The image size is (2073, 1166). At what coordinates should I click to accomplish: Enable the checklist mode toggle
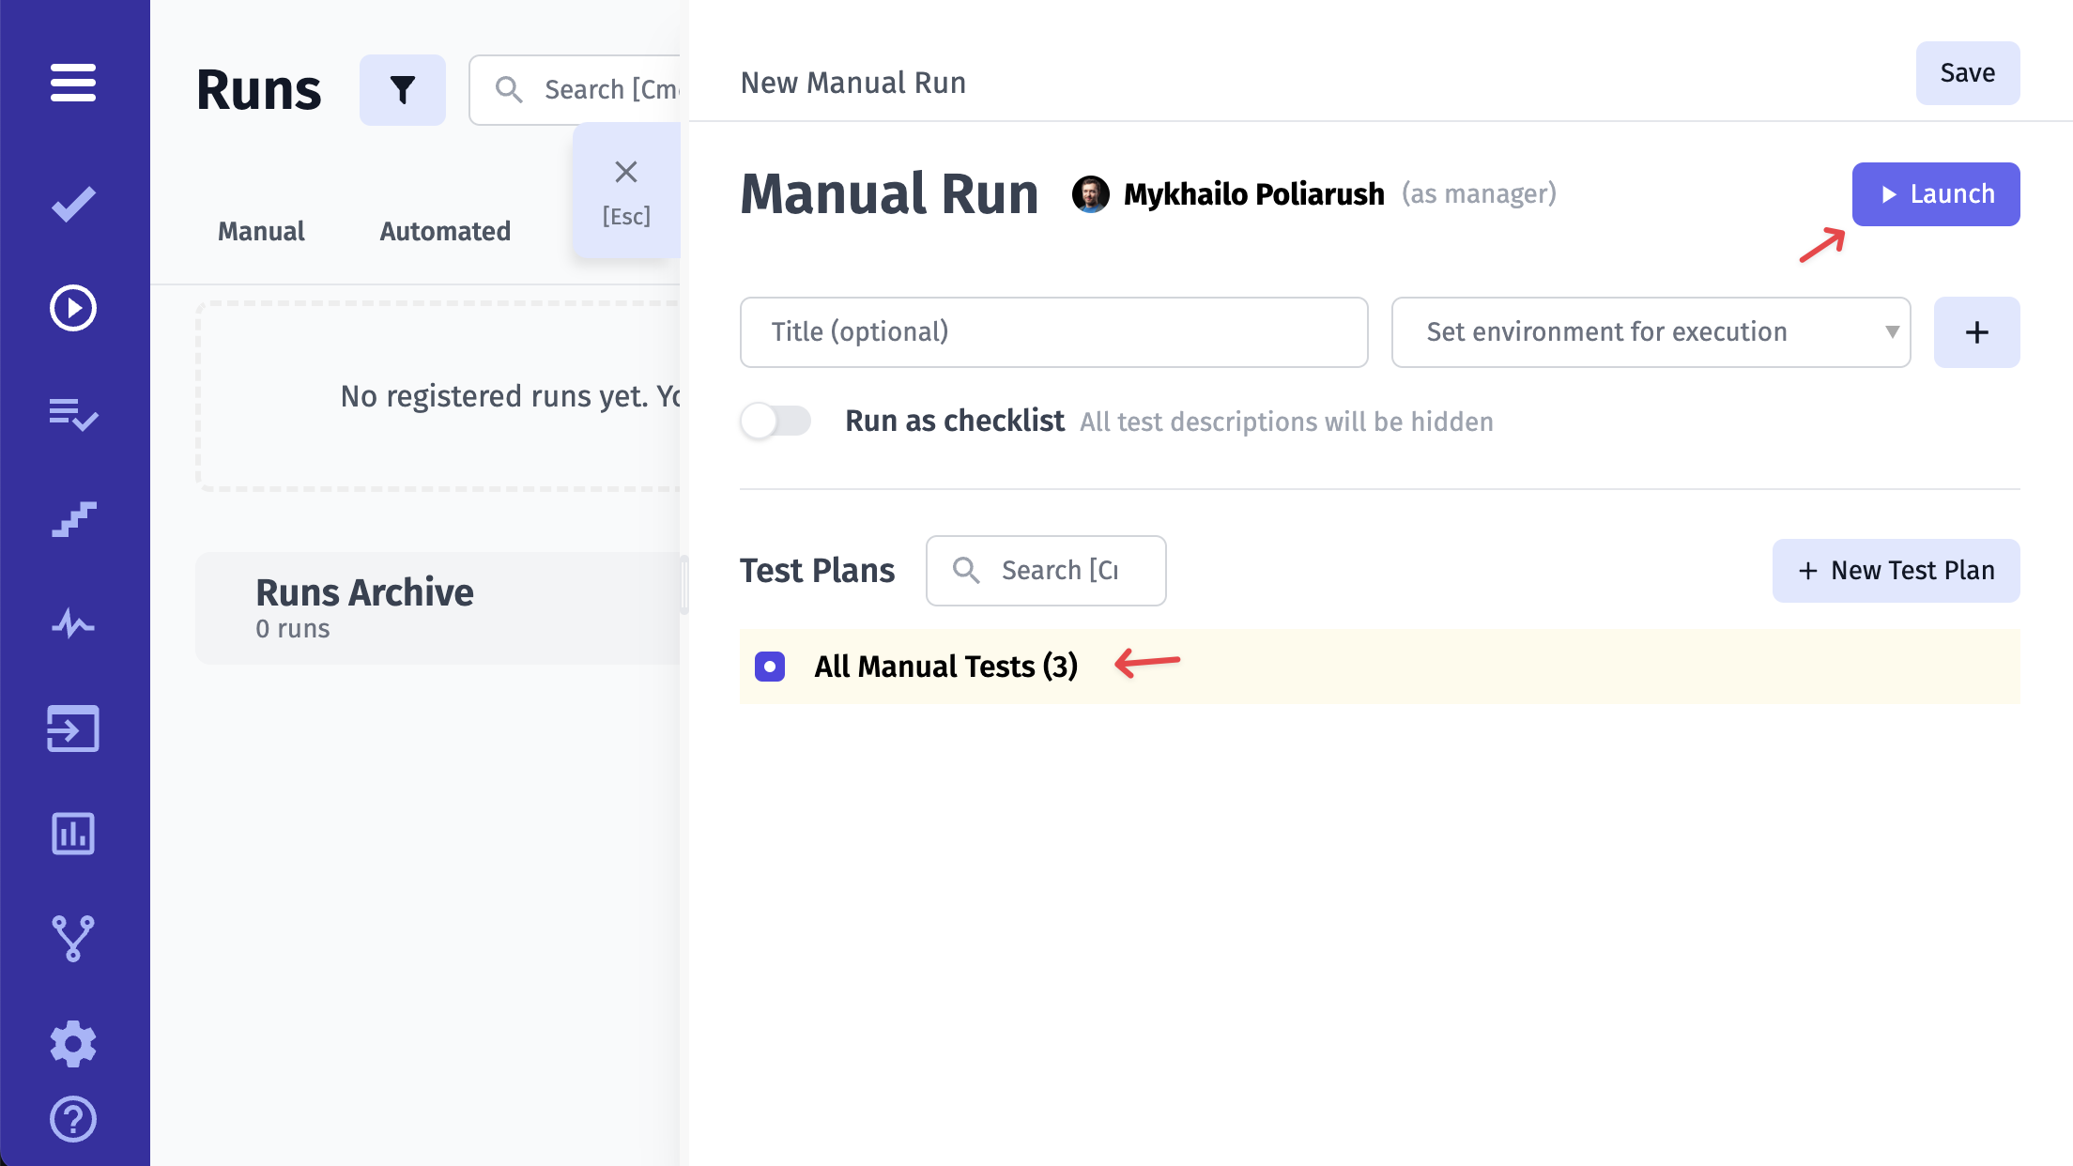pos(775,420)
